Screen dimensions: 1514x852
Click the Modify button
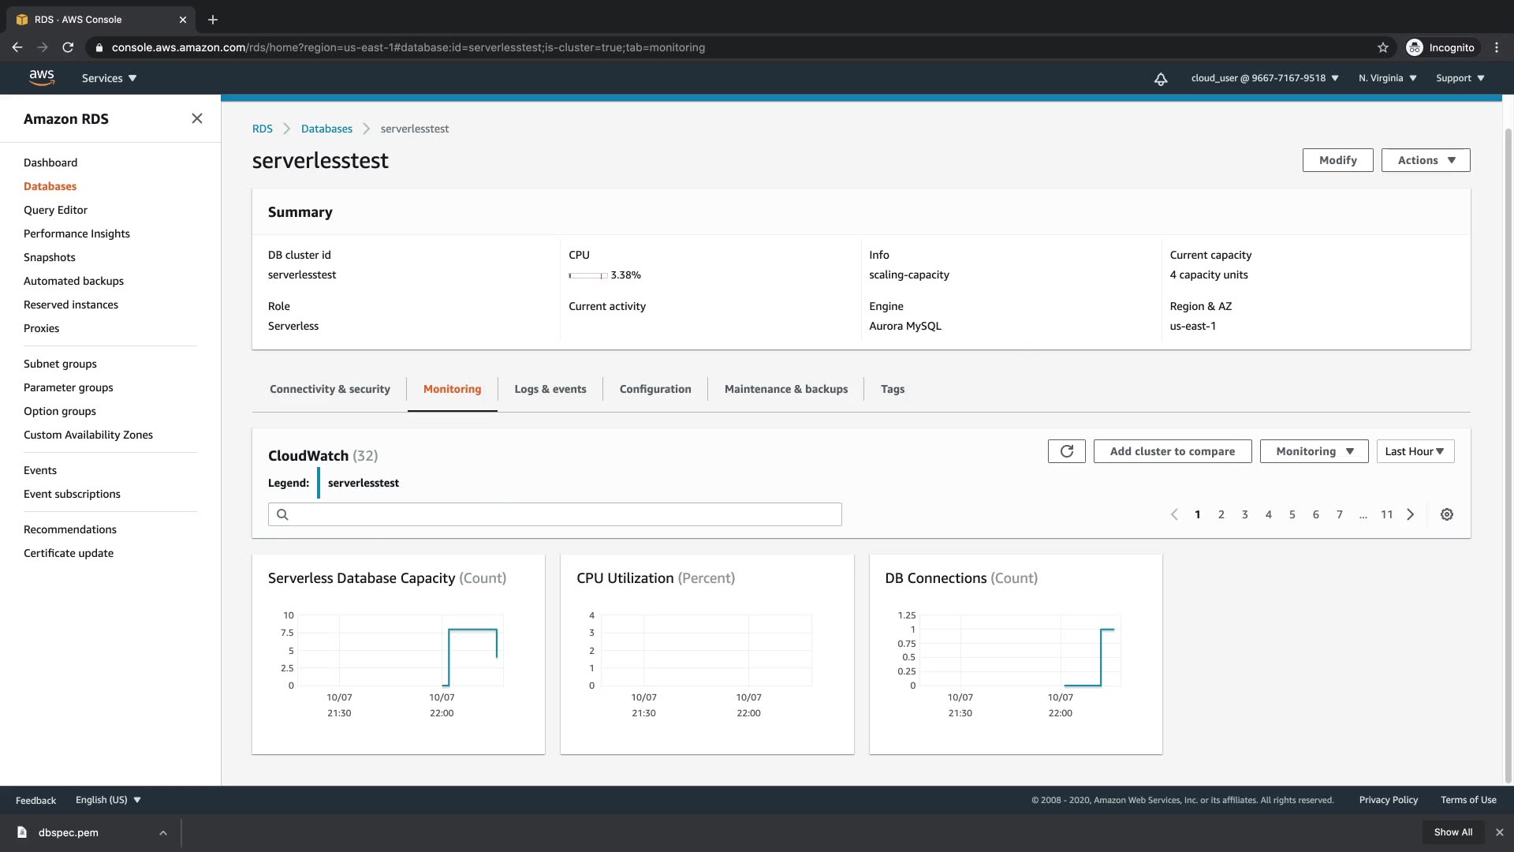pyautogui.click(x=1337, y=160)
